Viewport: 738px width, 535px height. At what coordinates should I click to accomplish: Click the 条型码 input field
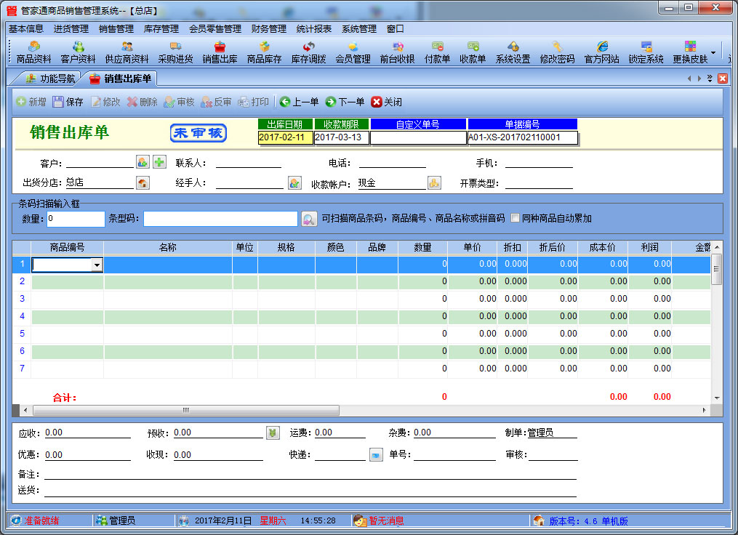[x=220, y=218]
